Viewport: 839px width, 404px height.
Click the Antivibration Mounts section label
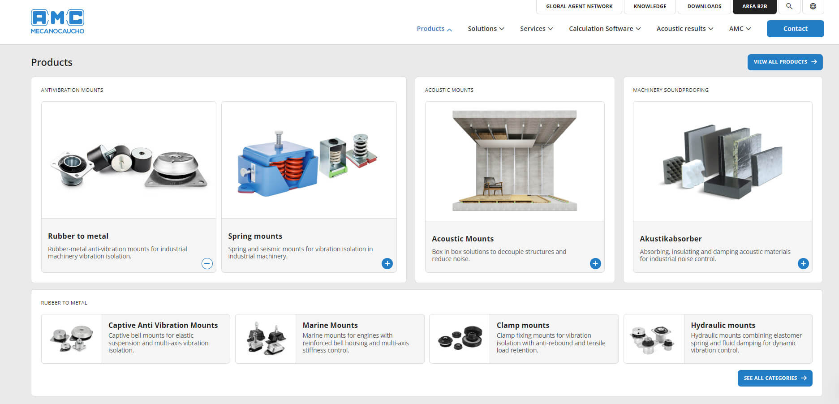coord(72,90)
